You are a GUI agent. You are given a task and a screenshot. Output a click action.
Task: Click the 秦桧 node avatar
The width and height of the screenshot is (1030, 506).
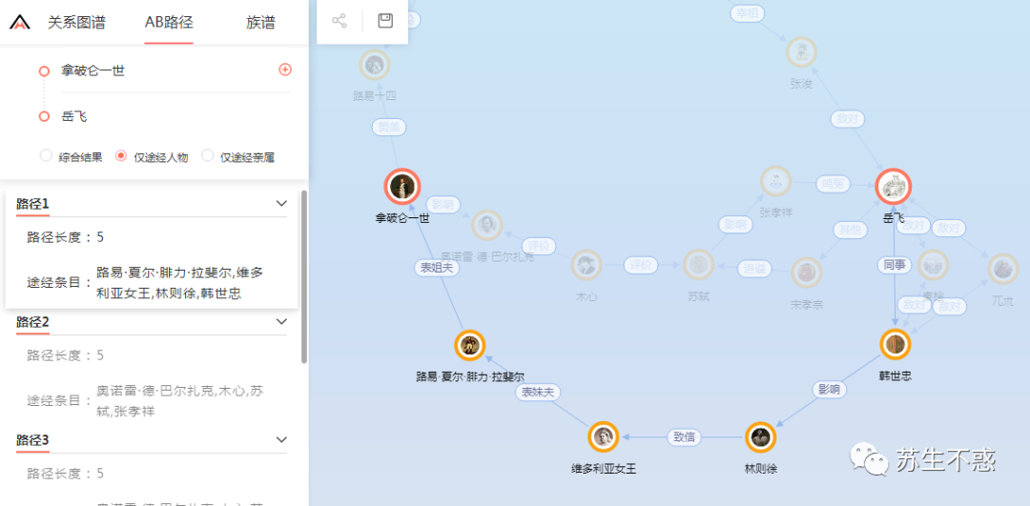(933, 265)
